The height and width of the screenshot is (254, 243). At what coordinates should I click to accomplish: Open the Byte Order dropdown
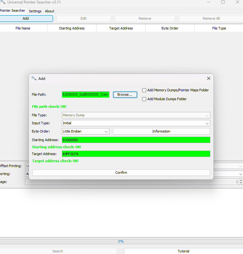86,131
